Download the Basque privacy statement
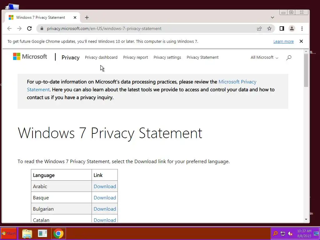Viewport: 320px width, 240px height. click(x=105, y=197)
